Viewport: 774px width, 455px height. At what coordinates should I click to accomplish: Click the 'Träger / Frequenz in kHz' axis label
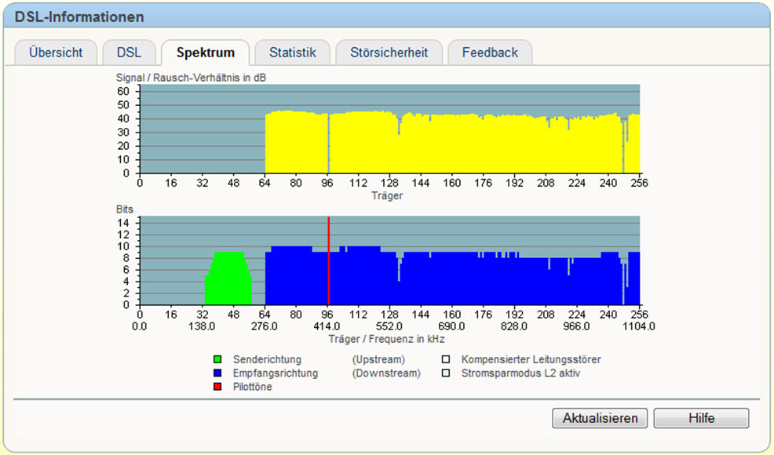click(386, 339)
